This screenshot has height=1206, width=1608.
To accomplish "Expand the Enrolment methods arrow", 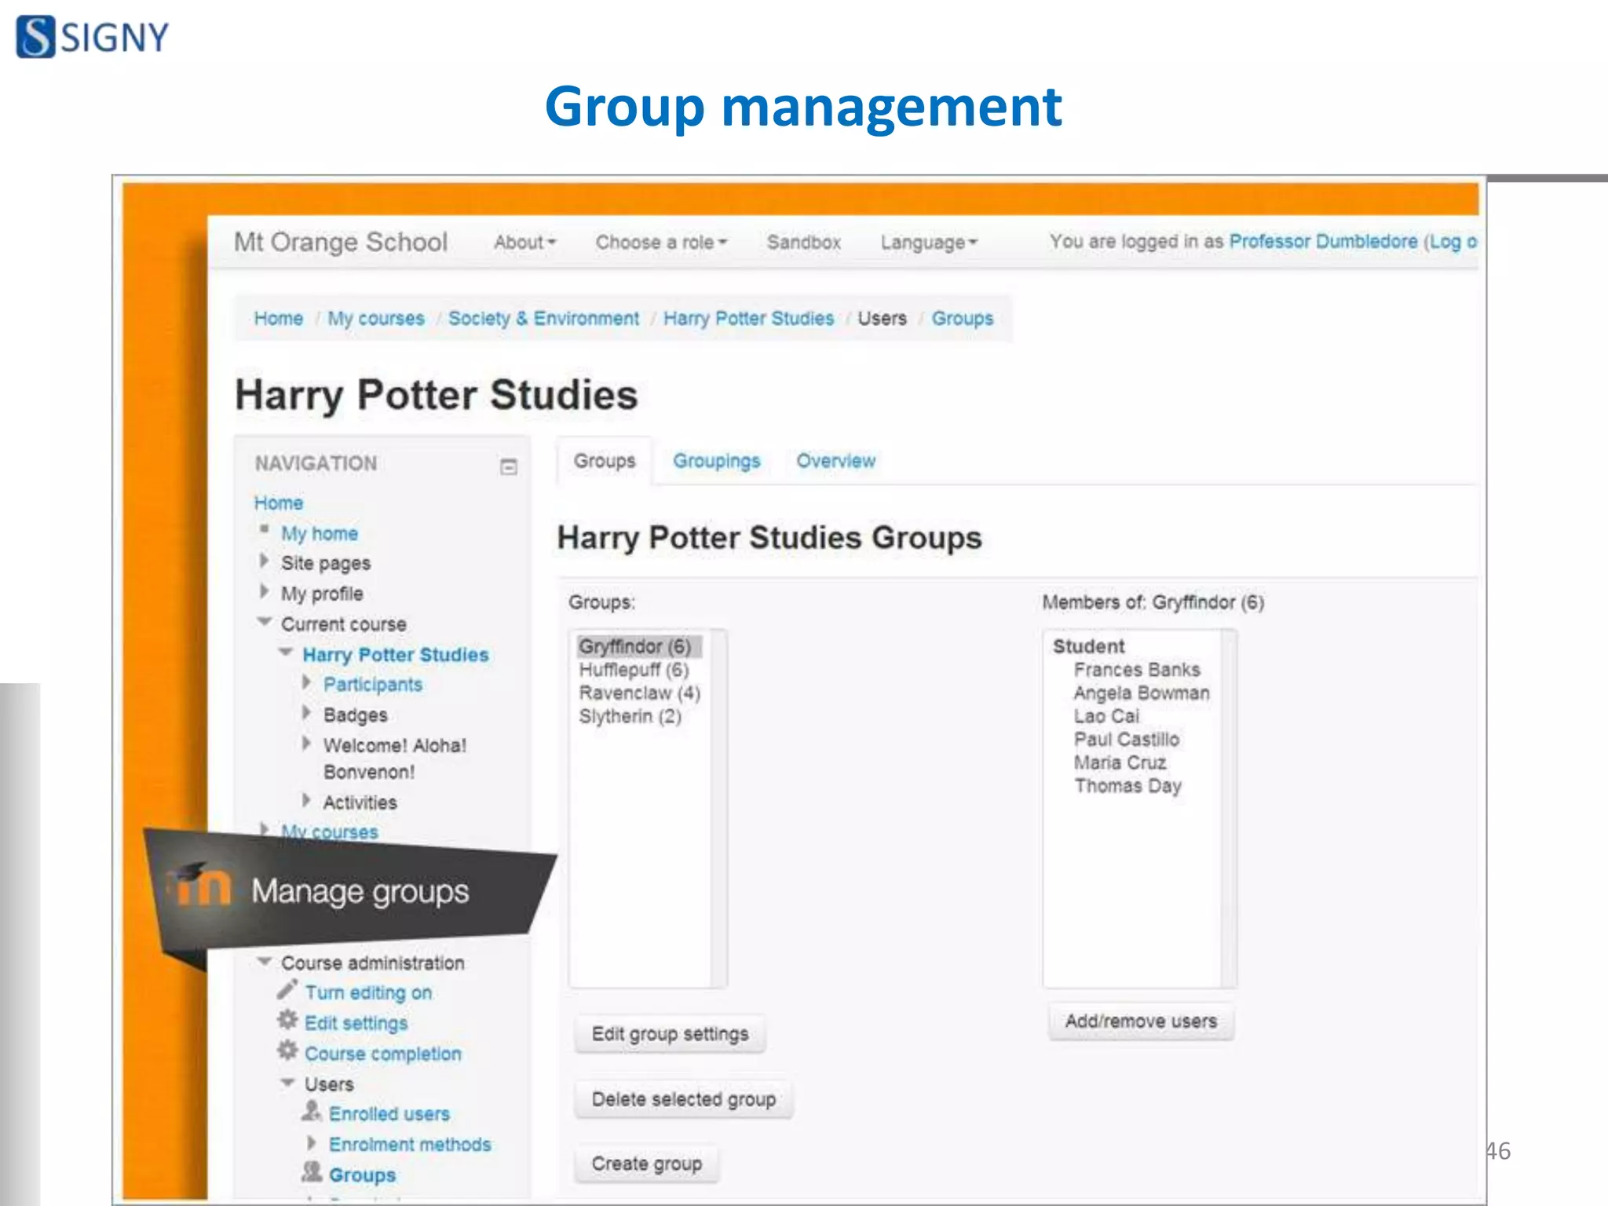I will (x=312, y=1142).
